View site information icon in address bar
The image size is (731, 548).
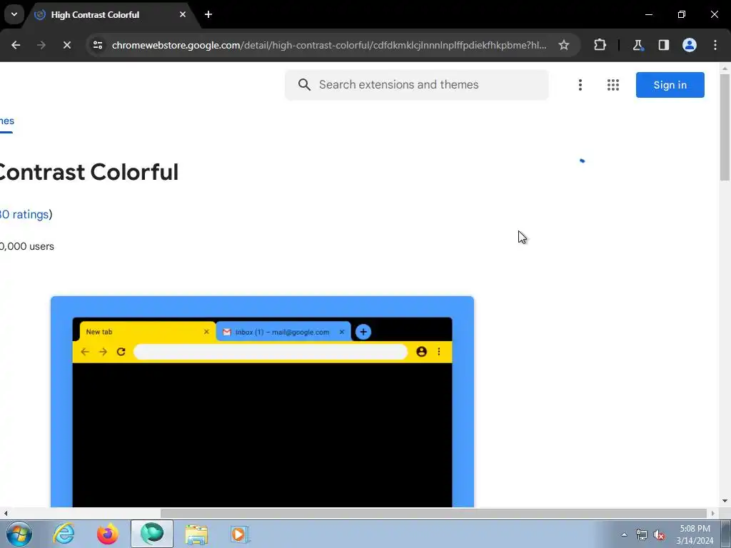coord(97,45)
